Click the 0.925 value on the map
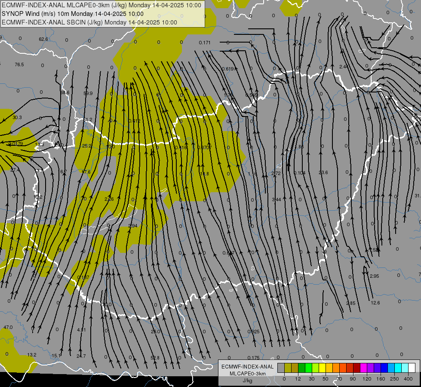This screenshot has height=387, width=421. tap(254, 332)
